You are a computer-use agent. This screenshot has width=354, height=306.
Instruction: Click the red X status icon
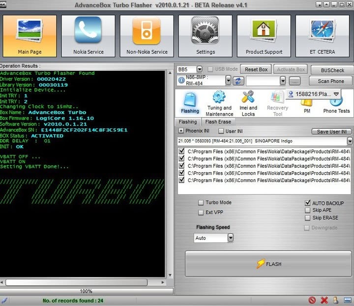click(x=324, y=300)
